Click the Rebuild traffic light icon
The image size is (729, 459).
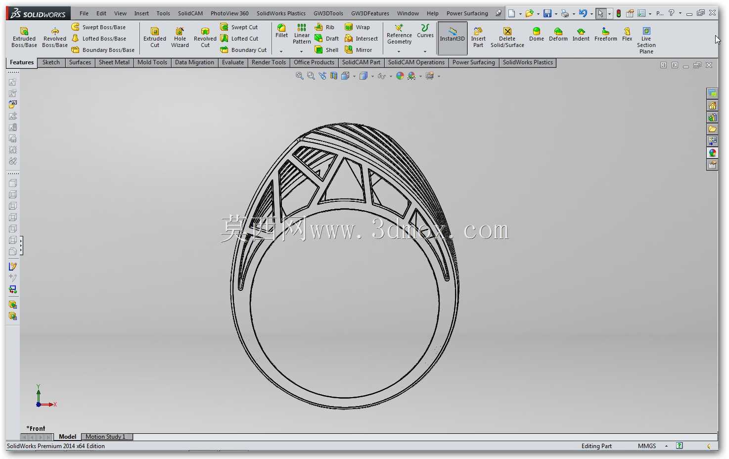(619, 13)
